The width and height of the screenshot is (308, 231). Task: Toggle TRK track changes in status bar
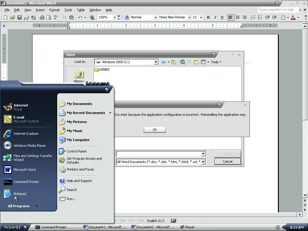click(x=123, y=221)
